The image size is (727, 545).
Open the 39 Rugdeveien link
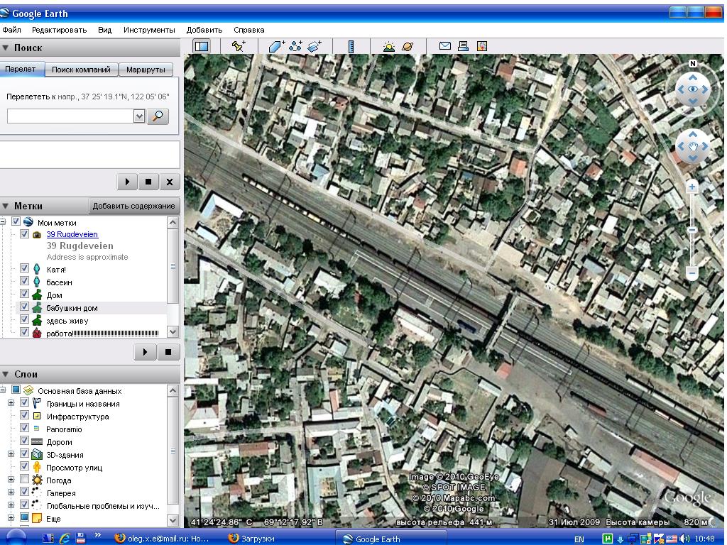(x=72, y=234)
